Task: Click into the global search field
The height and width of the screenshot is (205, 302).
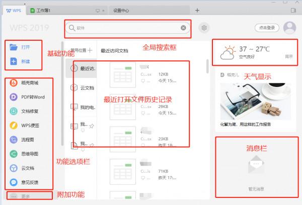Action: [128, 28]
